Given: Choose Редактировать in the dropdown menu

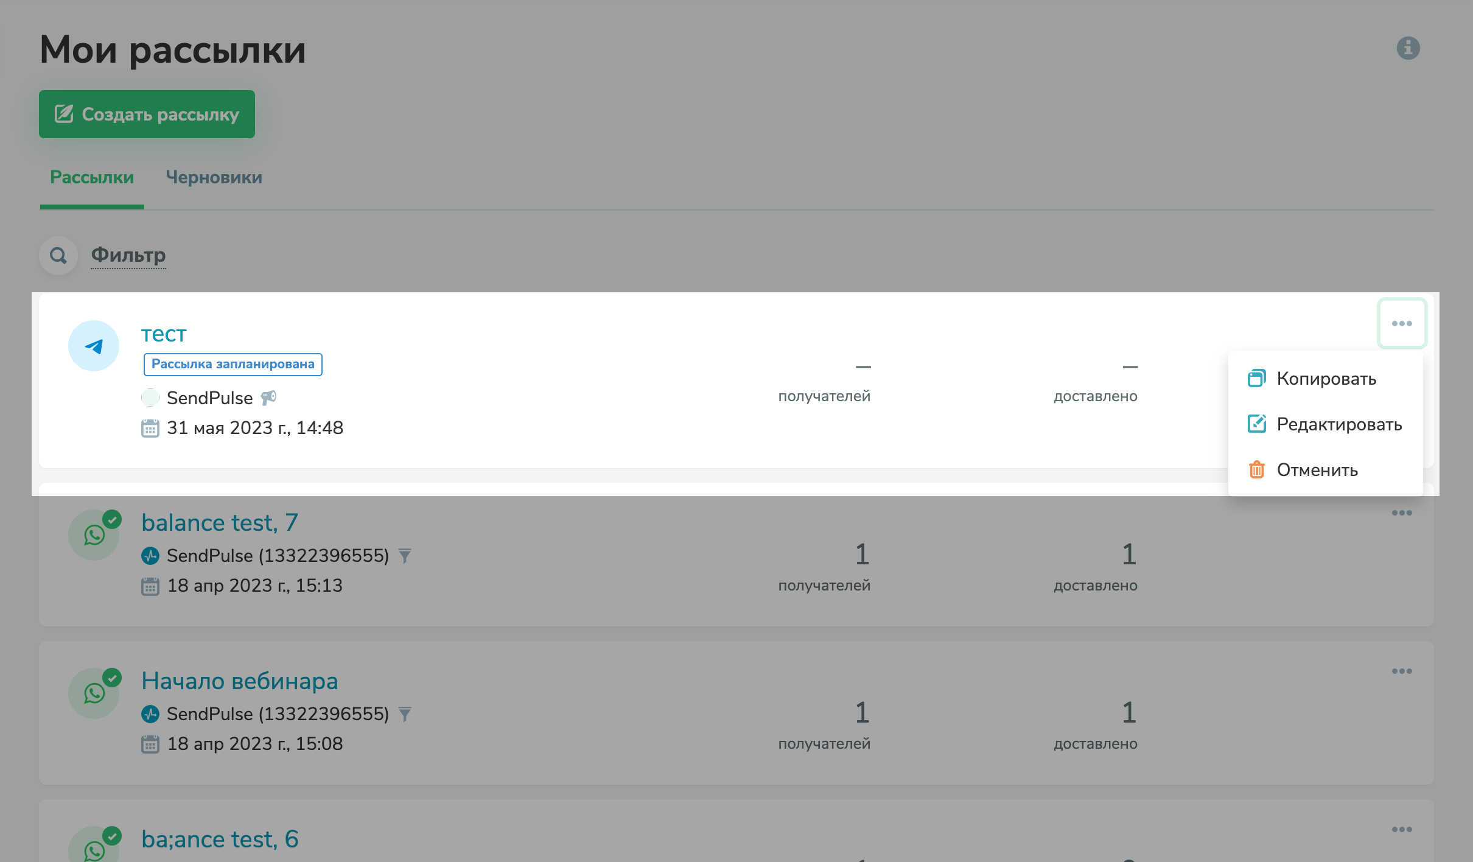Looking at the screenshot, I should click(1338, 424).
